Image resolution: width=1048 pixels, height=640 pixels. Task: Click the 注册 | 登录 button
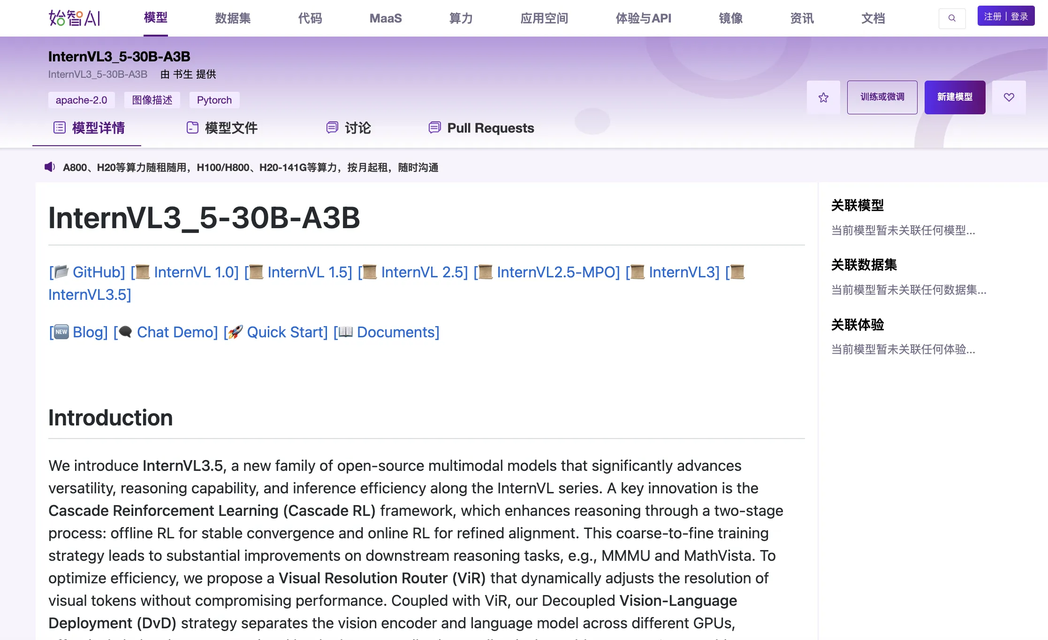(x=1006, y=16)
